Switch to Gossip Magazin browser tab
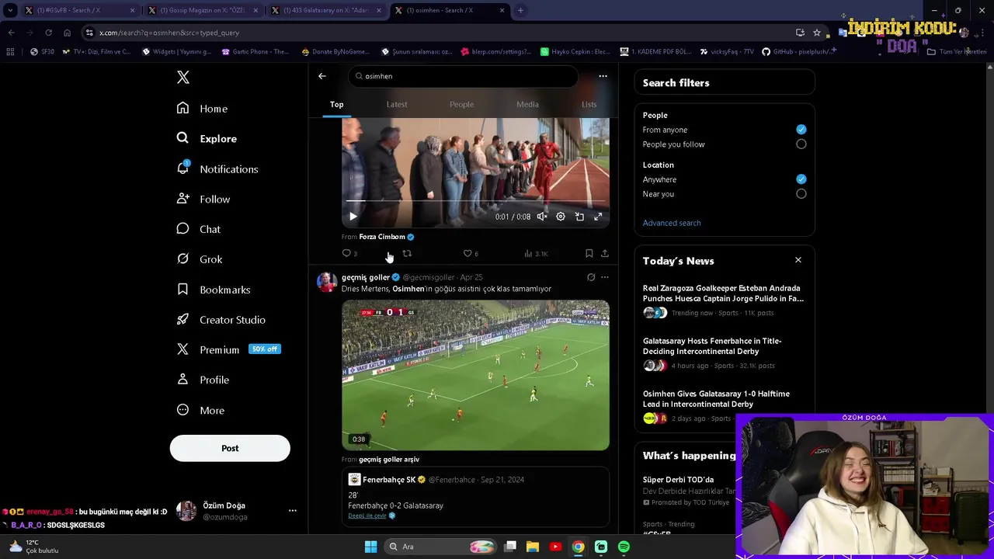The height and width of the screenshot is (559, 994). tap(203, 10)
